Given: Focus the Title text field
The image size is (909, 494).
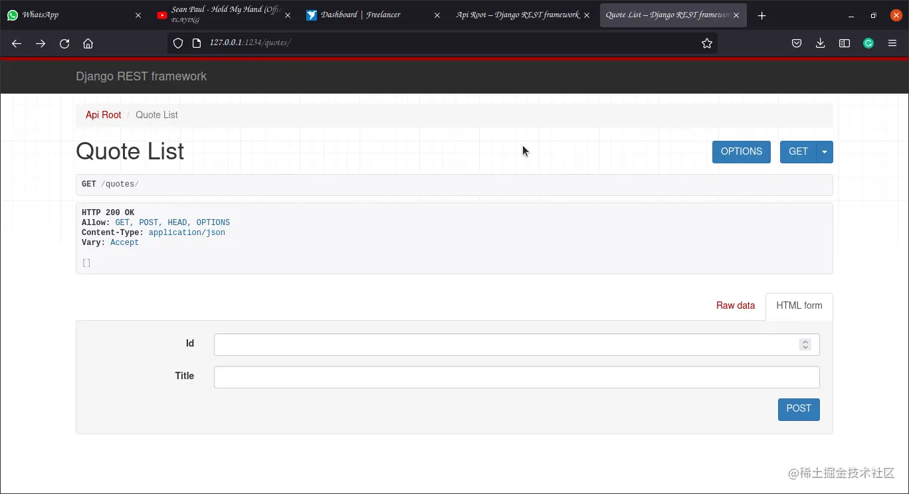Looking at the screenshot, I should point(516,377).
